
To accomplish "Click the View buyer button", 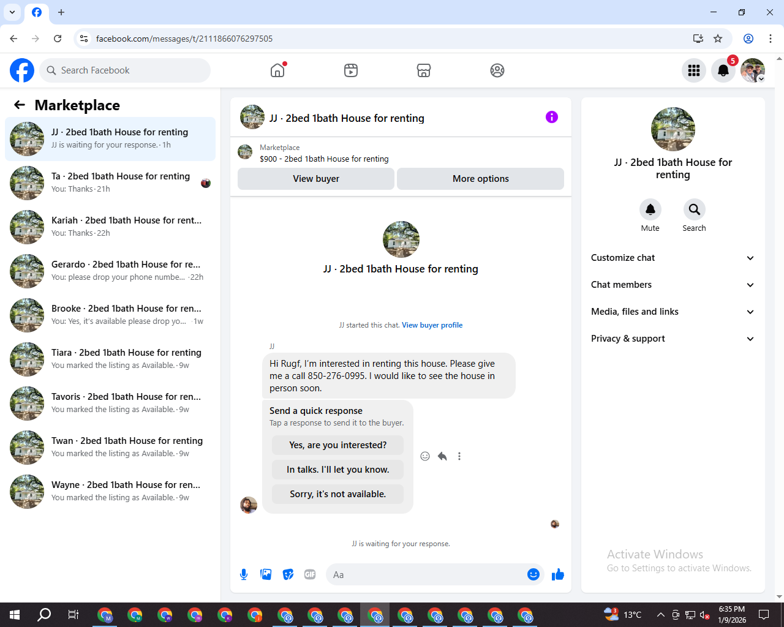I will point(316,179).
